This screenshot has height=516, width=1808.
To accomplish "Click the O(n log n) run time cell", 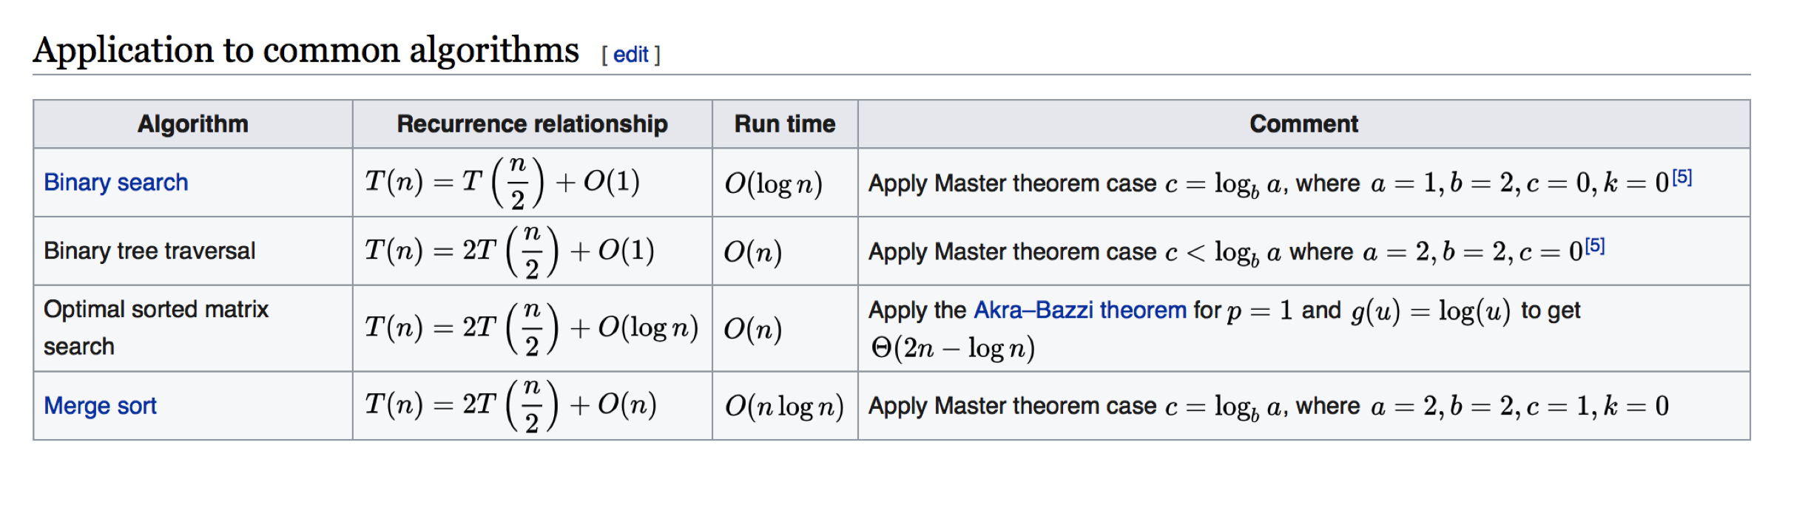I will point(784,407).
